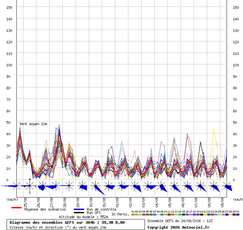Select perturbation 15 dark navy swatch
This screenshot has height=230, width=243.
(x=184, y=215)
